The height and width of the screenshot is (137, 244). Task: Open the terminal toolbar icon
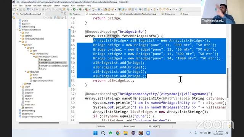pyautogui.click(x=28, y=10)
